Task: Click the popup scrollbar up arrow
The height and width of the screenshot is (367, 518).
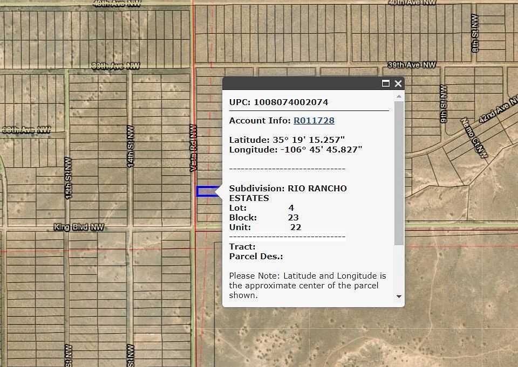Action: click(399, 96)
